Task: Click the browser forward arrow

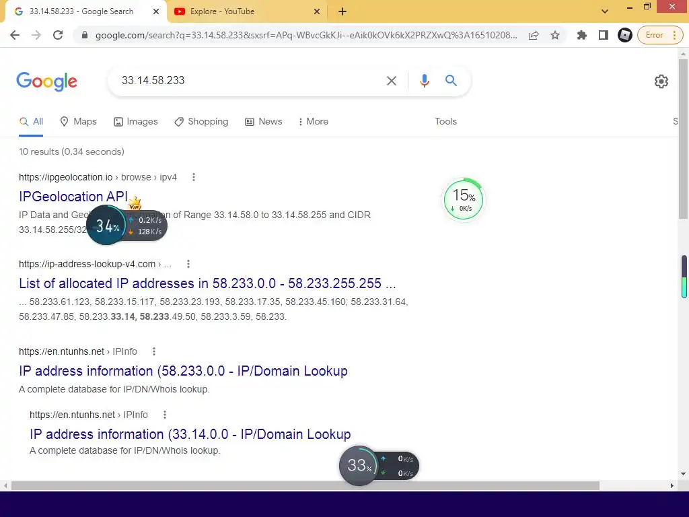Action: click(x=36, y=35)
